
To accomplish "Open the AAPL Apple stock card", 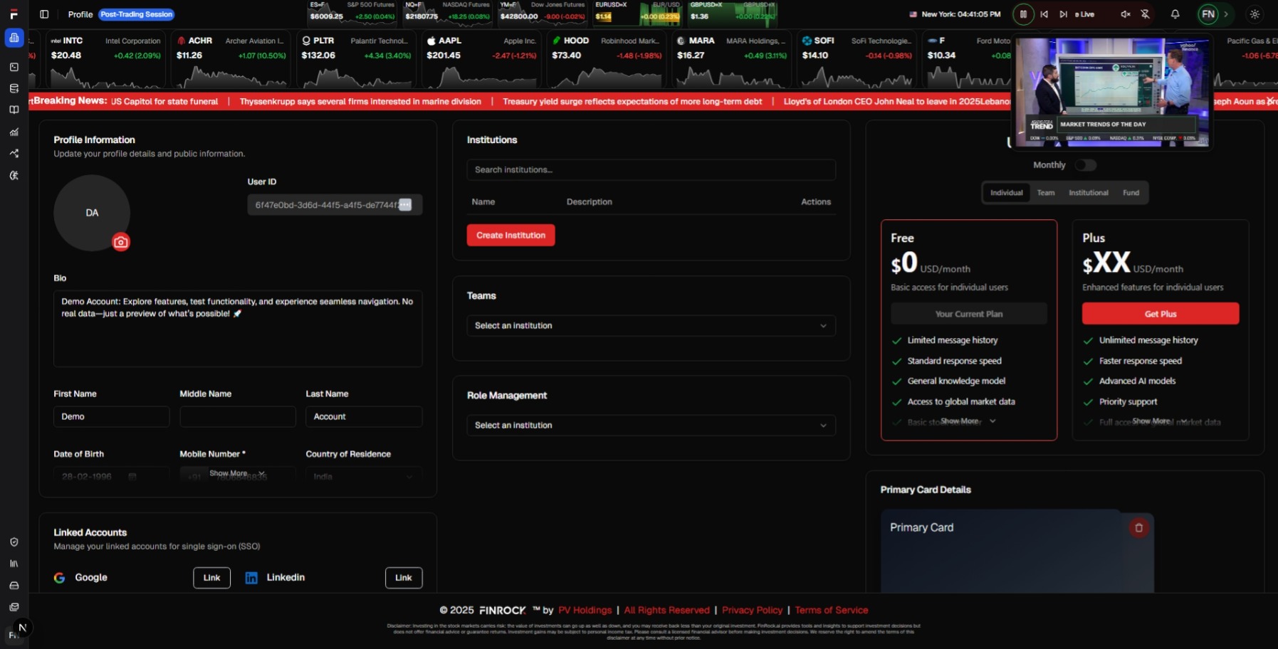I will pyautogui.click(x=481, y=58).
